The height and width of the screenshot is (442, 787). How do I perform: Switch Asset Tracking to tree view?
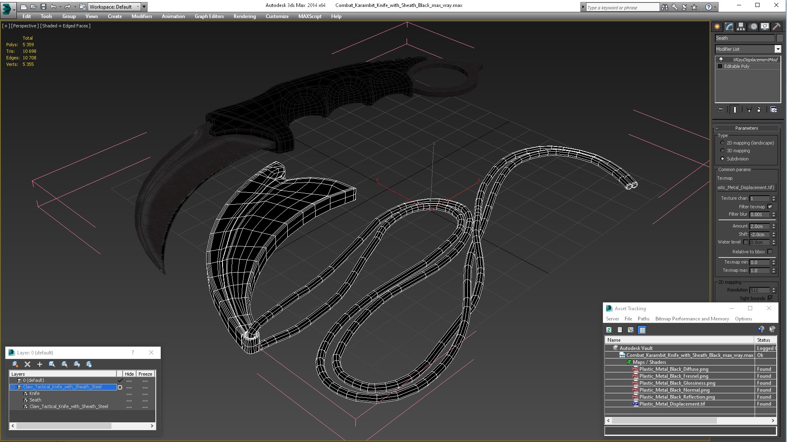[x=631, y=330]
